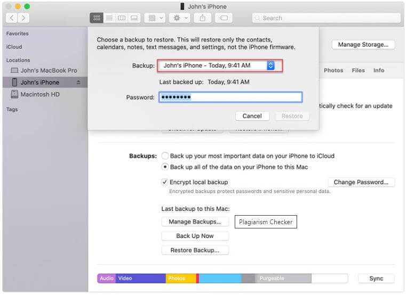This screenshot has height=295, width=407.
Task: Switch Finder to gallery view
Action: click(134, 18)
